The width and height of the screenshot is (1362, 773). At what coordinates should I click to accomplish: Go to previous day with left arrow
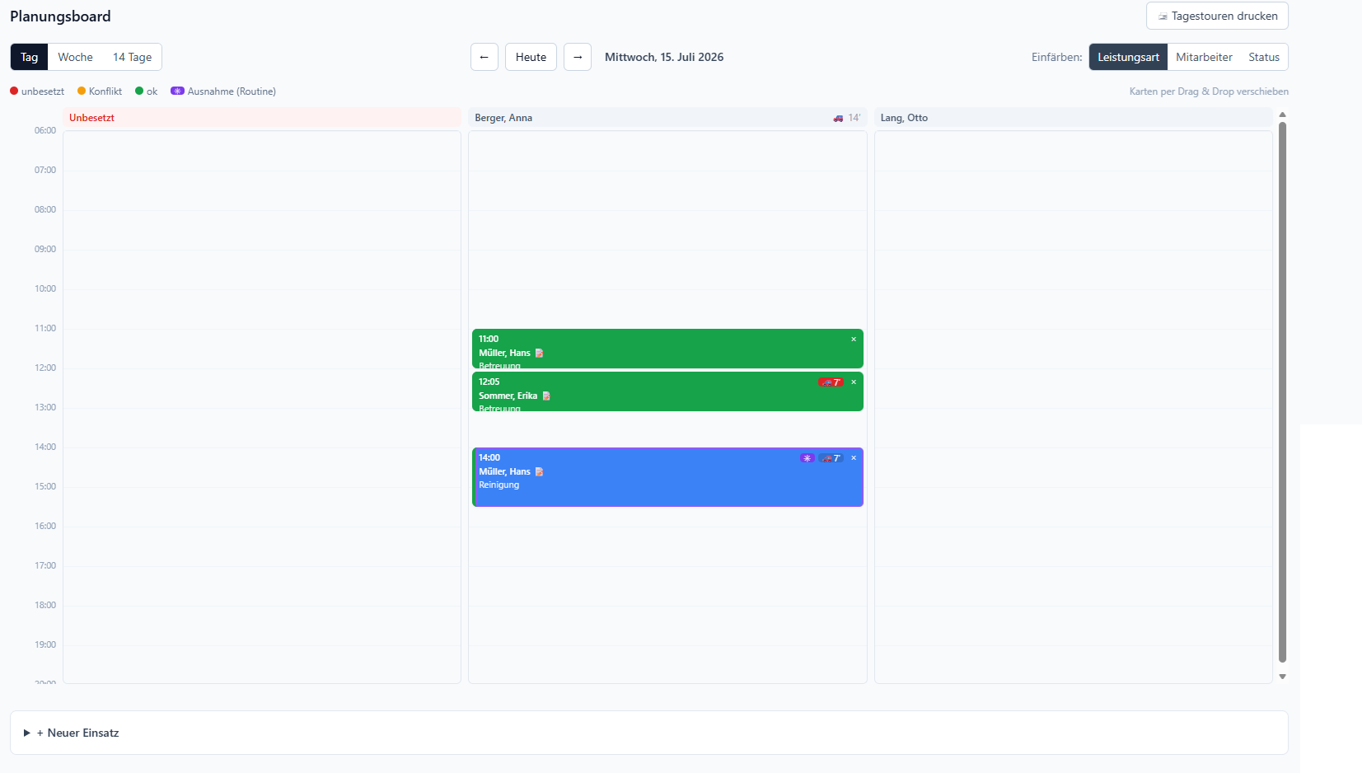pos(484,57)
